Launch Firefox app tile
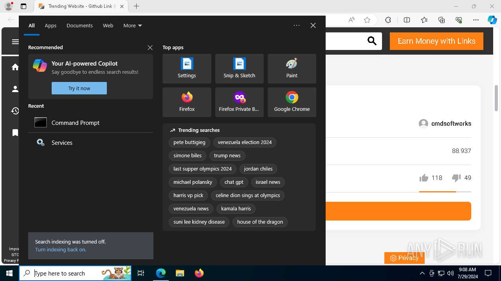The width and height of the screenshot is (501, 281). pyautogui.click(x=187, y=102)
